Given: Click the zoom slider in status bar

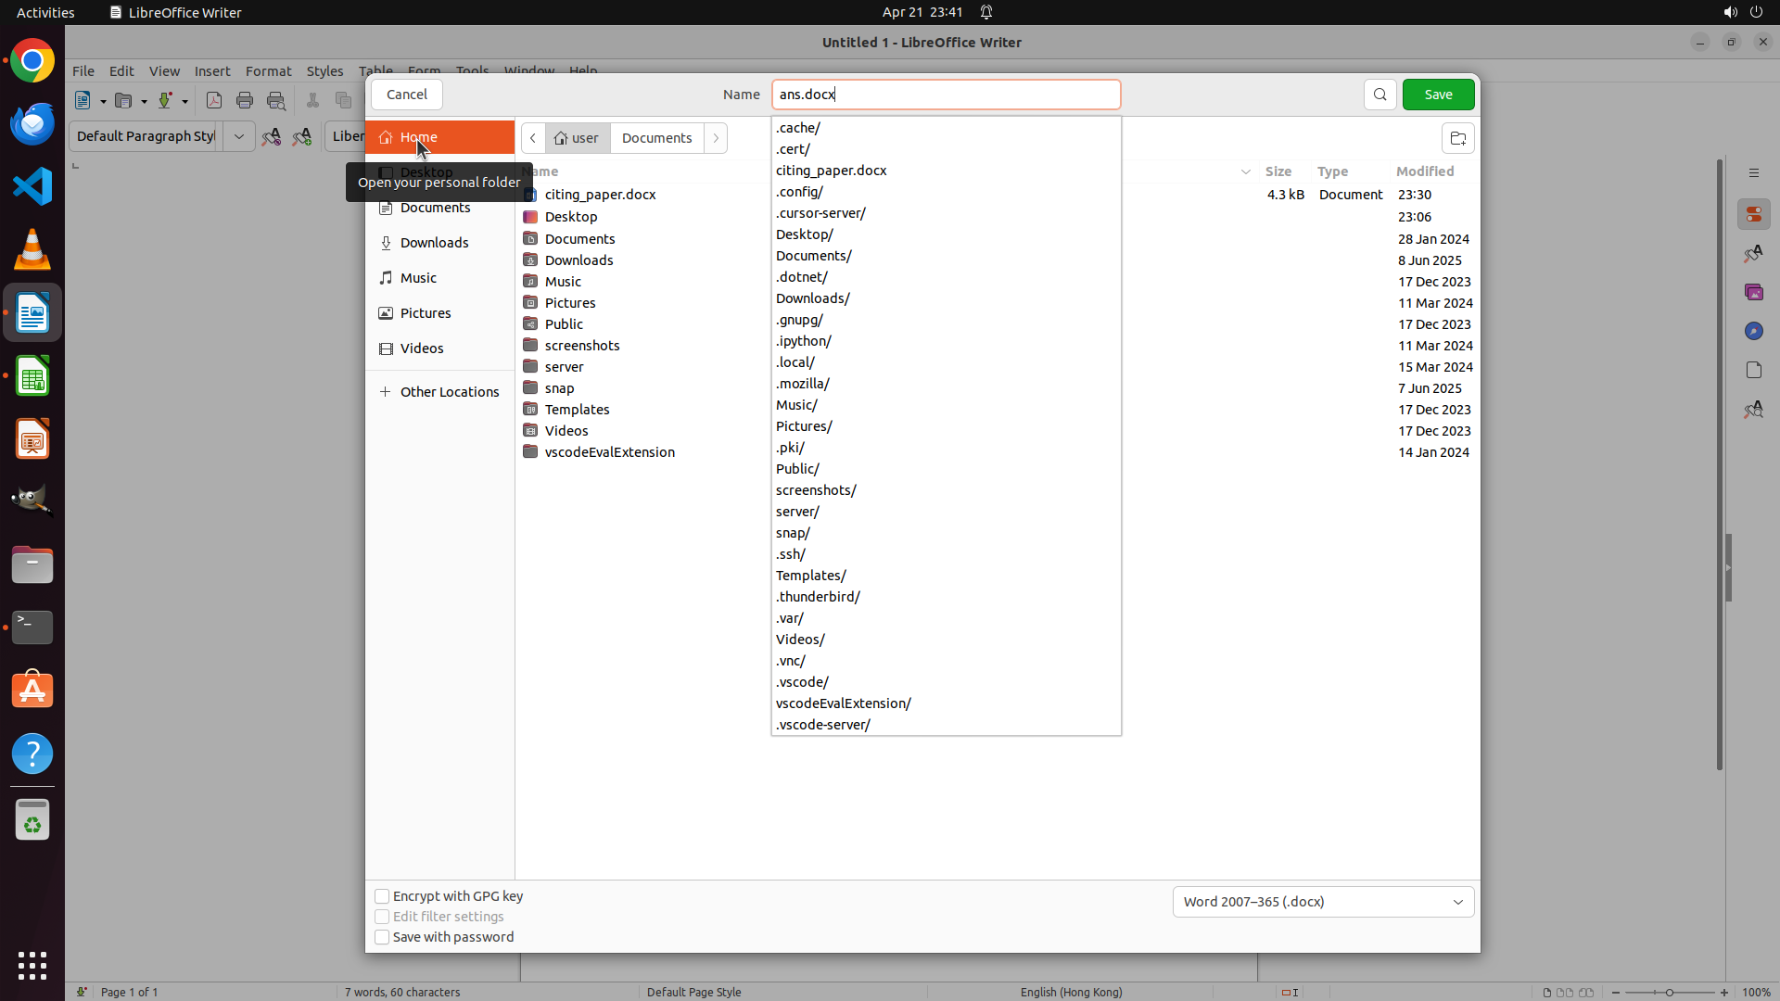Looking at the screenshot, I should tap(1670, 992).
